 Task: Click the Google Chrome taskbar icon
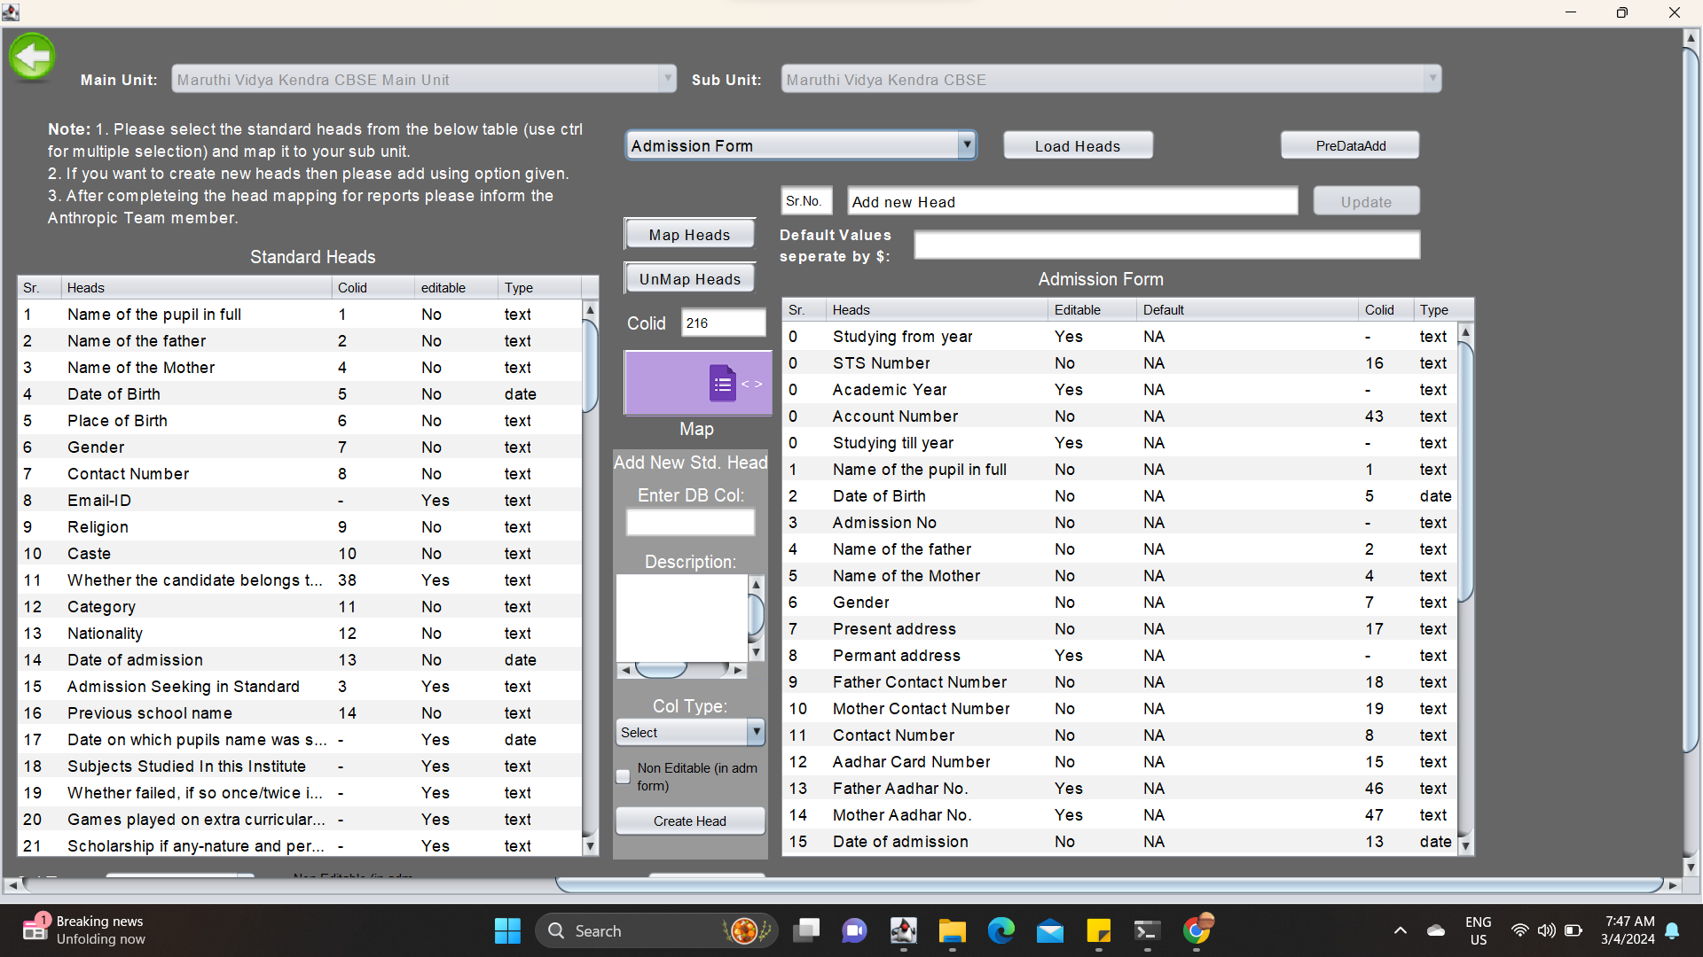1197,931
